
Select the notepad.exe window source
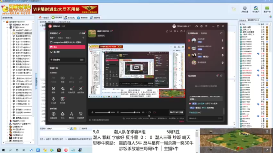[x=67, y=42]
